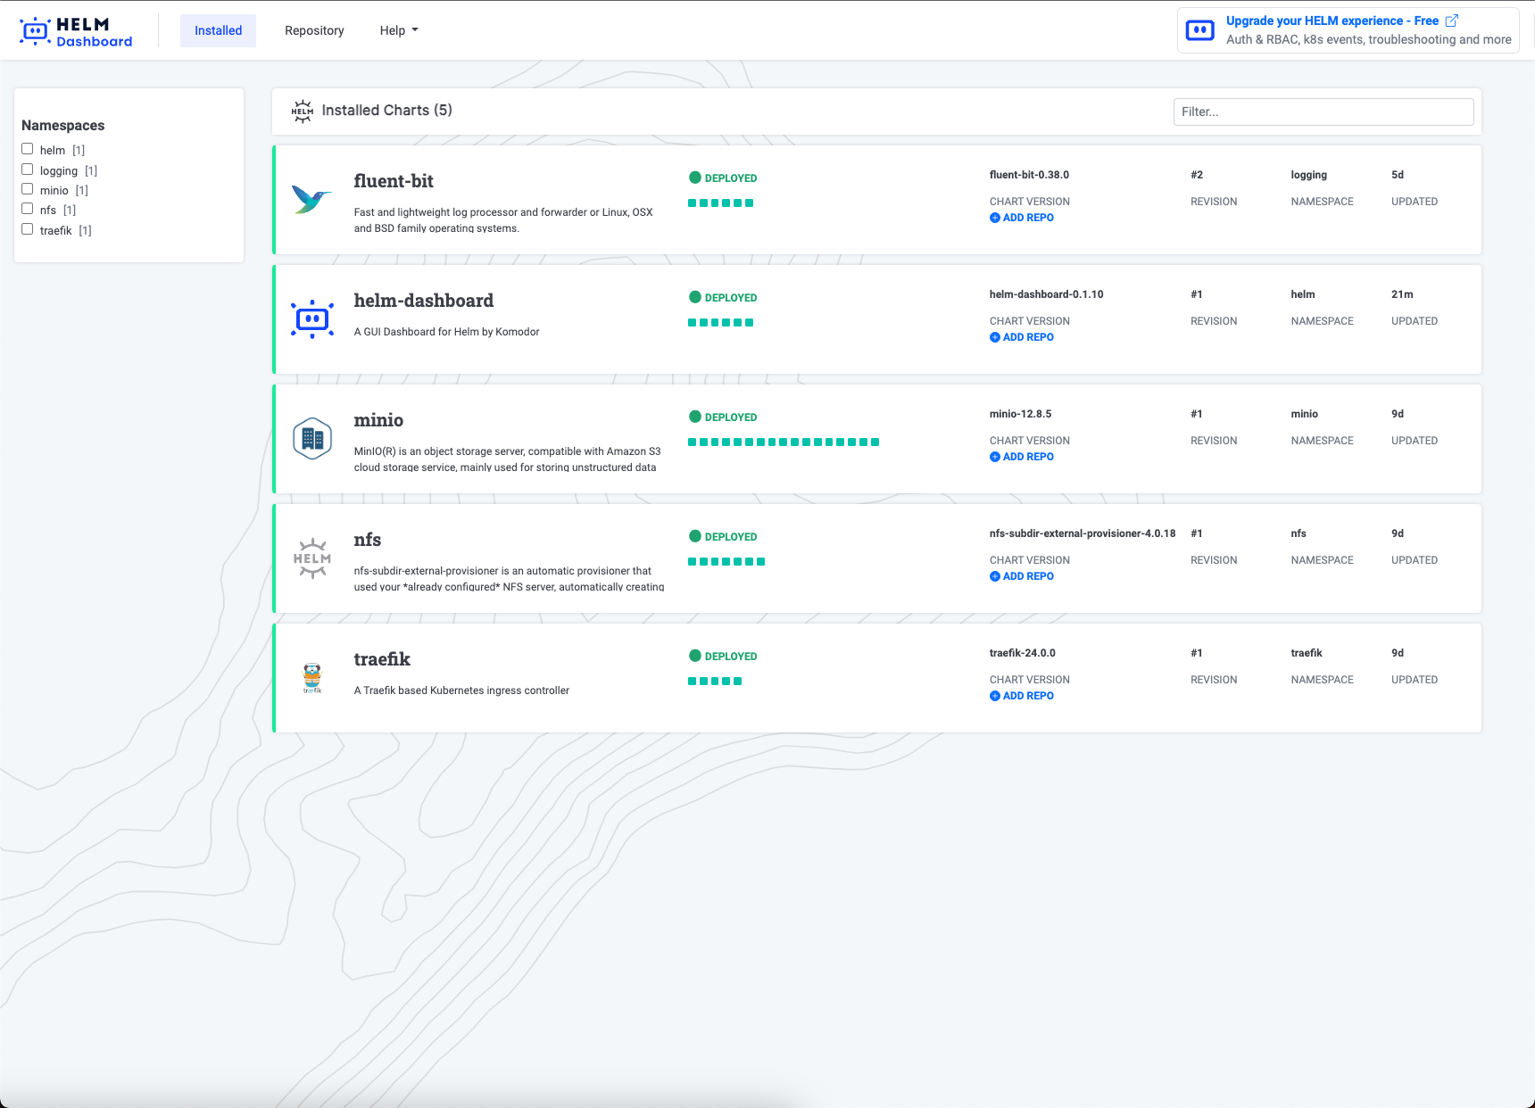Focus the Filter input field

coord(1323,112)
